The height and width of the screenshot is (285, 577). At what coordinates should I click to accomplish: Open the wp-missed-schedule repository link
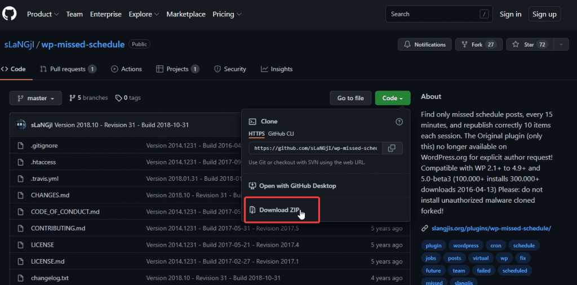[83, 44]
